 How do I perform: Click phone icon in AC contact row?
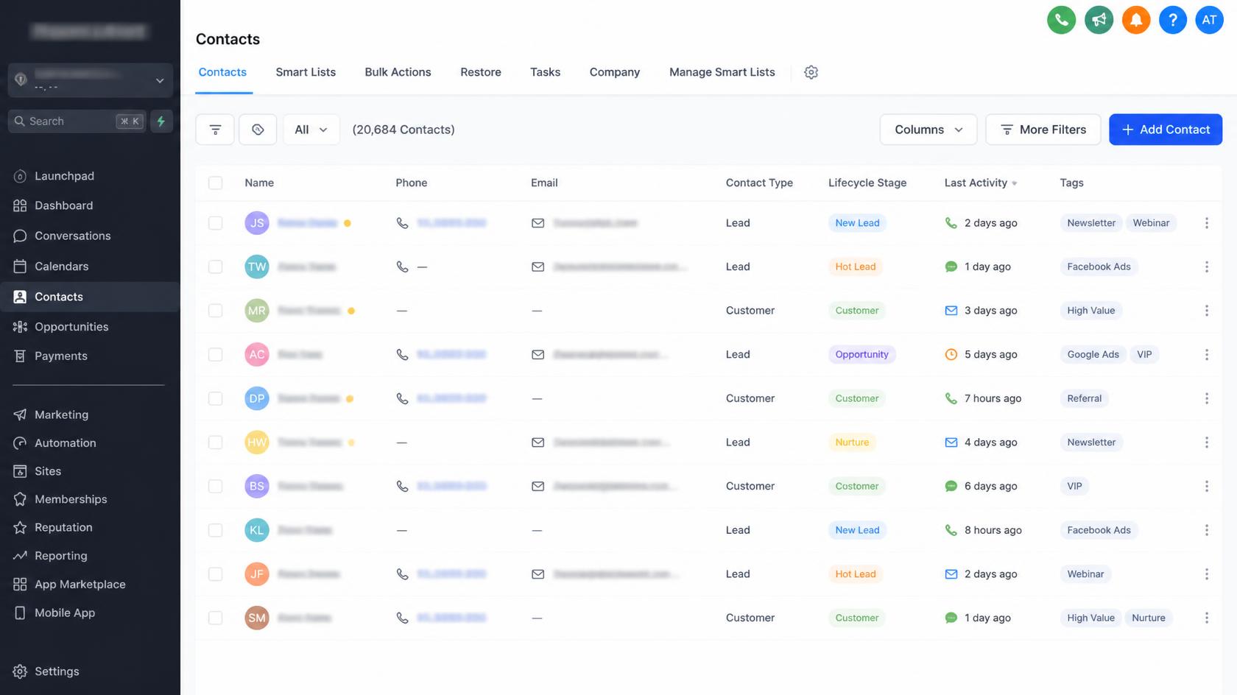(x=402, y=355)
